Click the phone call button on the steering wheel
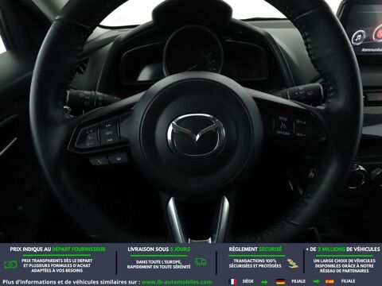 coord(99,160)
